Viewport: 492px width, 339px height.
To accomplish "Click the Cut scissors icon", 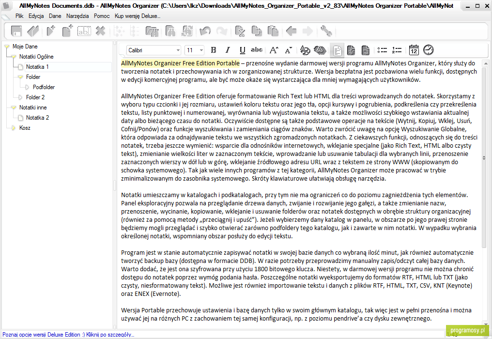I will (240, 31).
